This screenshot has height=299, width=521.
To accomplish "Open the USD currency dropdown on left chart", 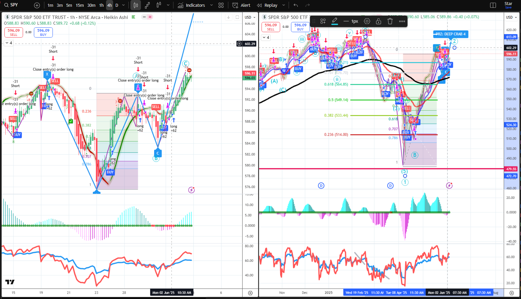I will pyautogui.click(x=250, y=17).
